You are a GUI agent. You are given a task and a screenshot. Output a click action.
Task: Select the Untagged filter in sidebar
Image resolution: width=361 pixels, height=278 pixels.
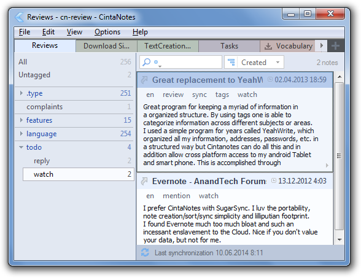tap(74, 75)
